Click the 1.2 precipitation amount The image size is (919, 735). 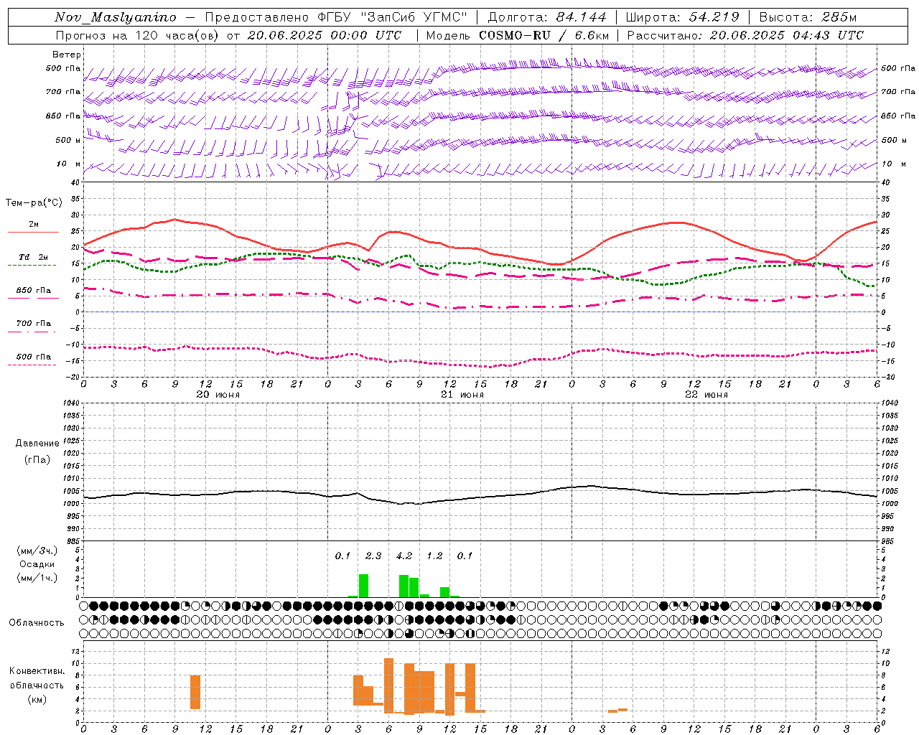pyautogui.click(x=434, y=556)
